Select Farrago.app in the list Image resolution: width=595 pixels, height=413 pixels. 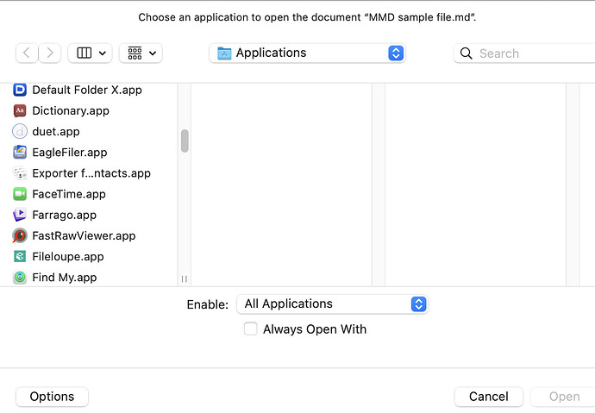(89, 215)
